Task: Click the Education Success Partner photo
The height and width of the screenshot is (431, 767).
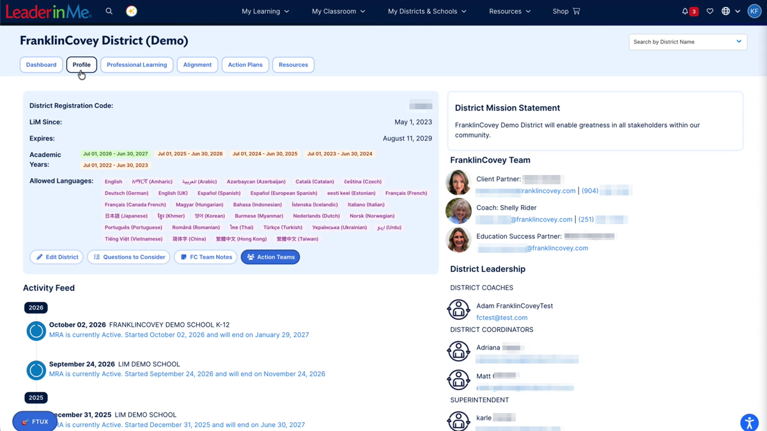Action: [x=458, y=241]
